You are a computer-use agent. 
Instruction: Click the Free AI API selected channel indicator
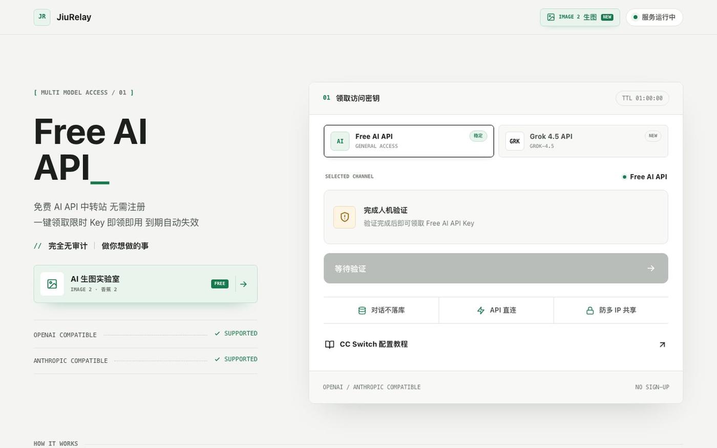[x=644, y=177]
